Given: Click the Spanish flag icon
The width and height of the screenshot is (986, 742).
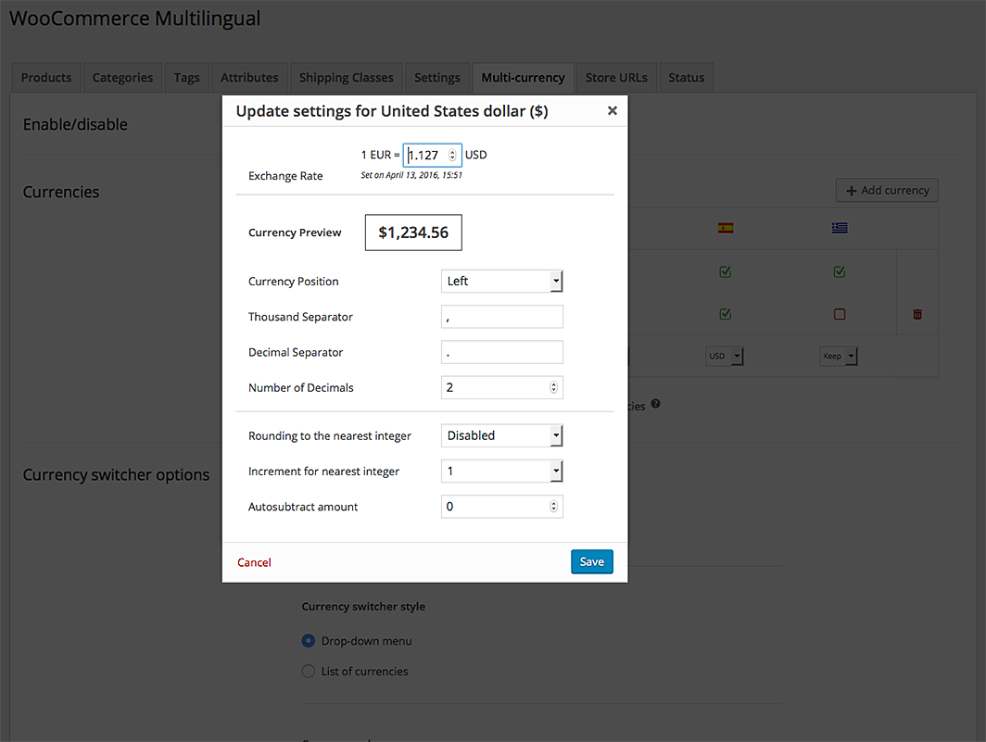Looking at the screenshot, I should [726, 228].
